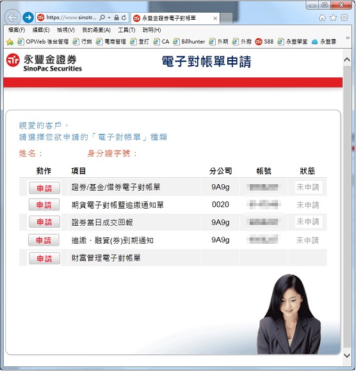Image resolution: width=356 pixels, height=371 pixels.
Task: Click the 項目 column header
Action: [78, 171]
